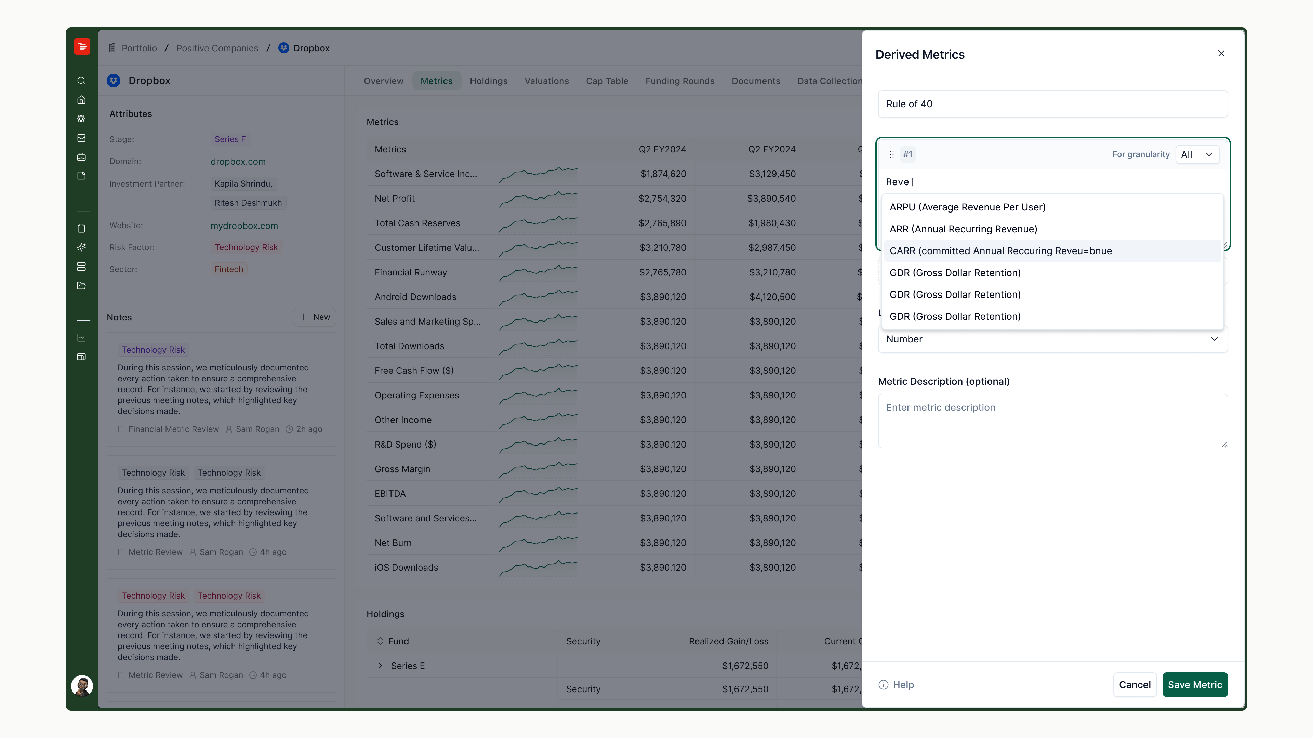The height and width of the screenshot is (738, 1313).
Task: Open the Number unit type dropdown
Action: (x=1052, y=339)
